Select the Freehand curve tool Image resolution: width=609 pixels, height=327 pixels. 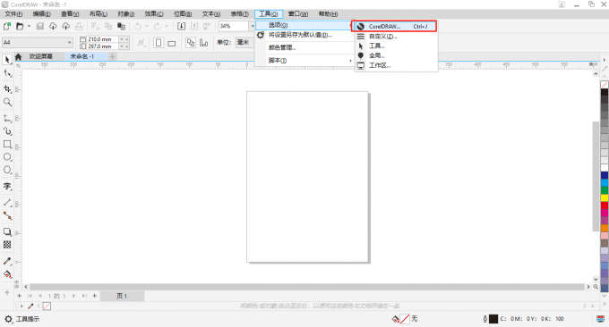7,118
